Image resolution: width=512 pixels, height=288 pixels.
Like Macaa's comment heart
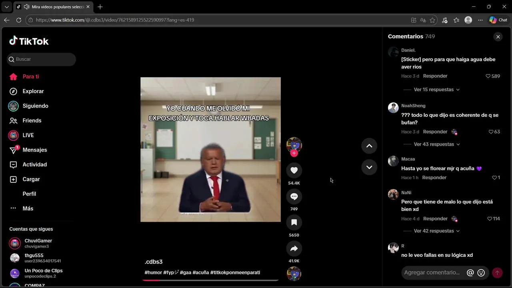click(x=494, y=178)
